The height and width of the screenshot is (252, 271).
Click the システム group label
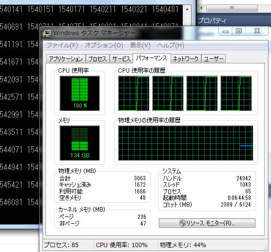pyautogui.click(x=172, y=171)
